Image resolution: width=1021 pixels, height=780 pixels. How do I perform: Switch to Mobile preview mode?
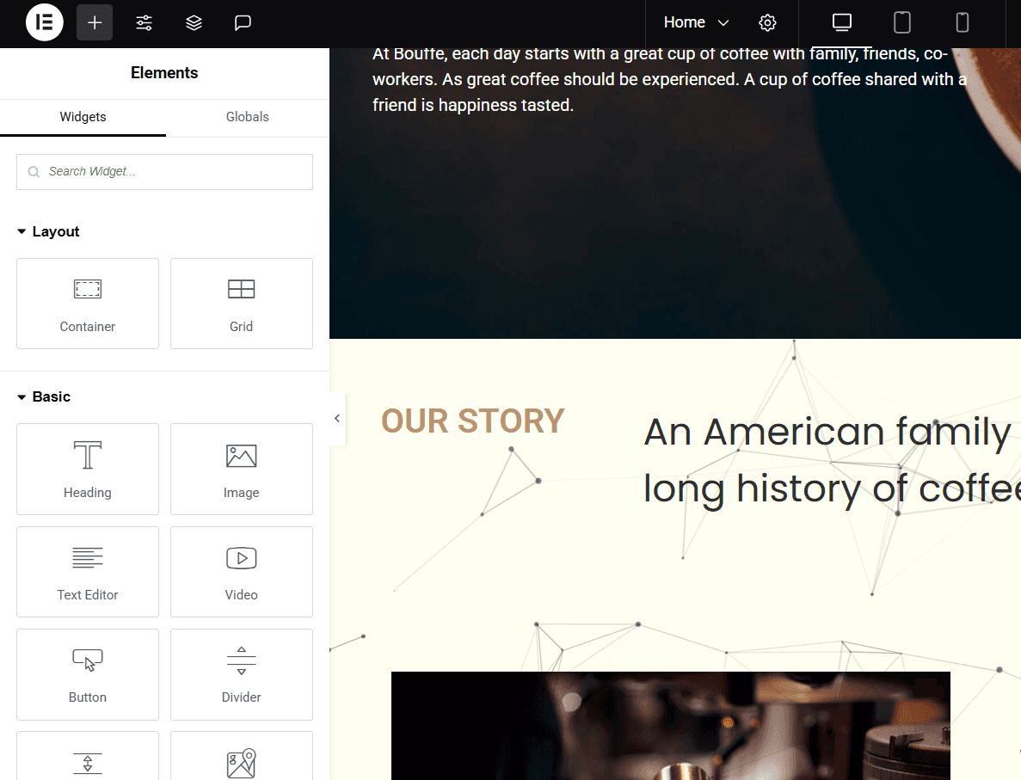[963, 23]
